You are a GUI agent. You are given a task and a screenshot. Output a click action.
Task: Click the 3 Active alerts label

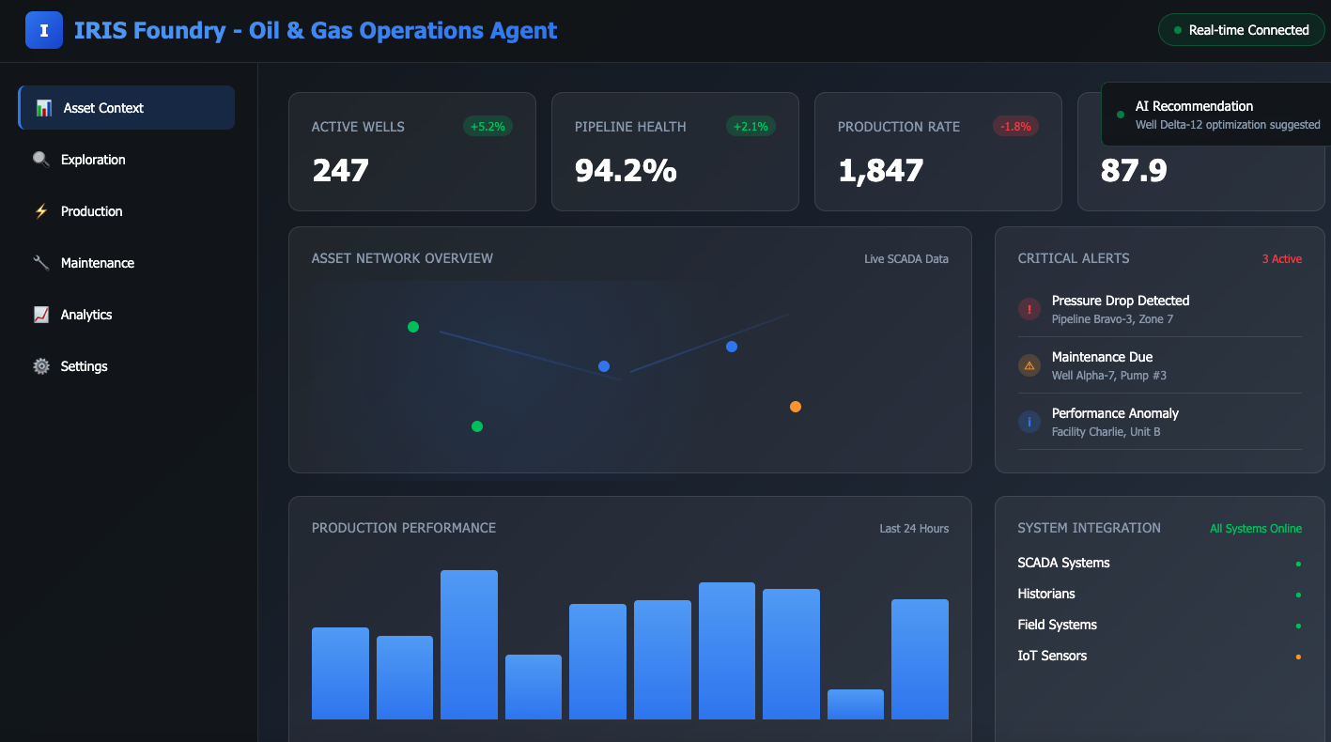[1281, 258]
